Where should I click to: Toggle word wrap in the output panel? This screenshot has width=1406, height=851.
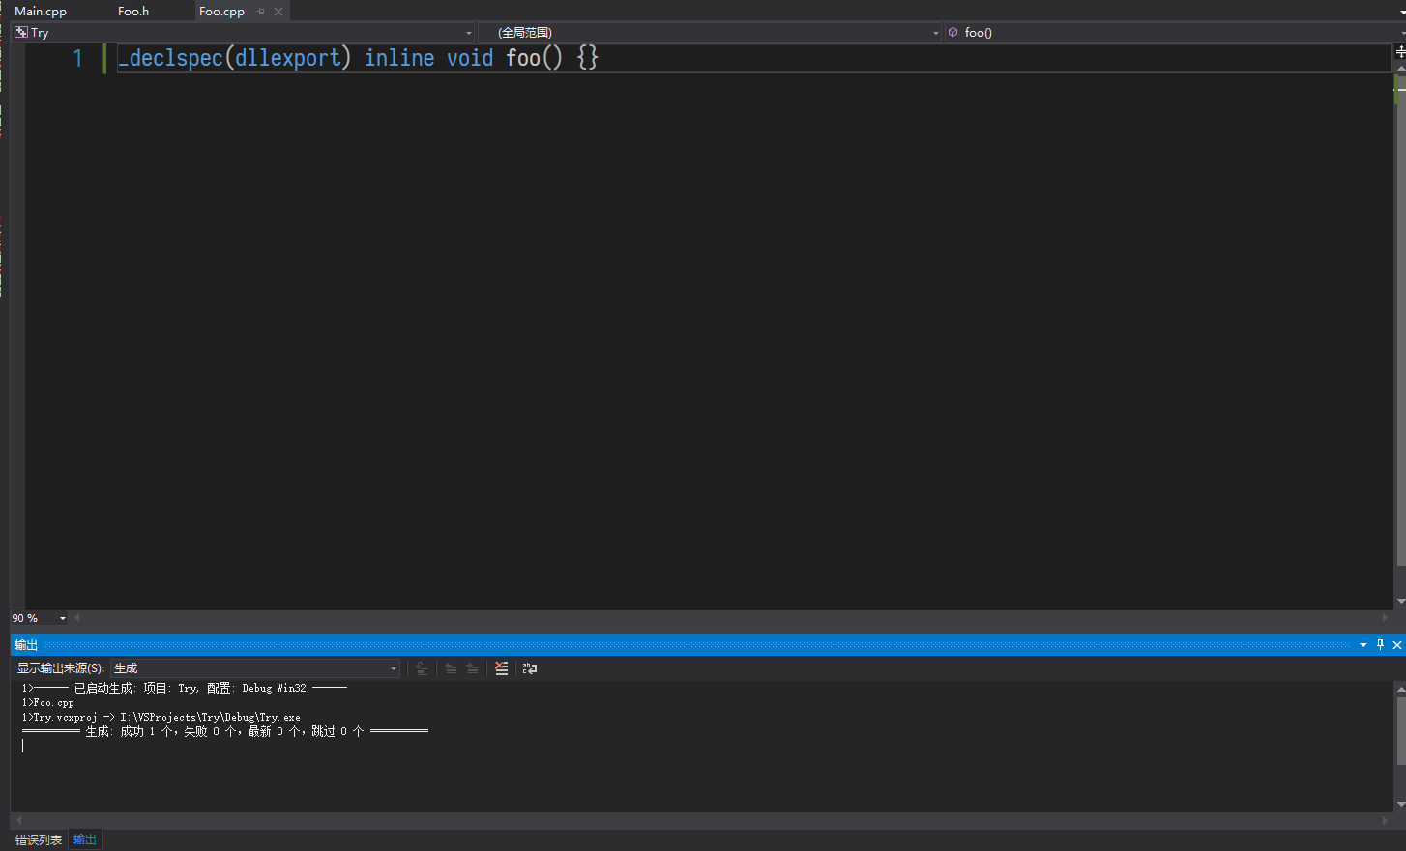530,668
